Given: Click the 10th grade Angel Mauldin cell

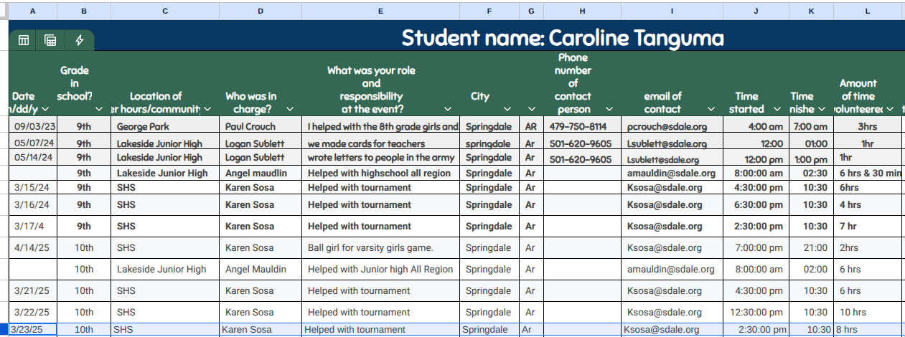Looking at the screenshot, I should click(260, 270).
